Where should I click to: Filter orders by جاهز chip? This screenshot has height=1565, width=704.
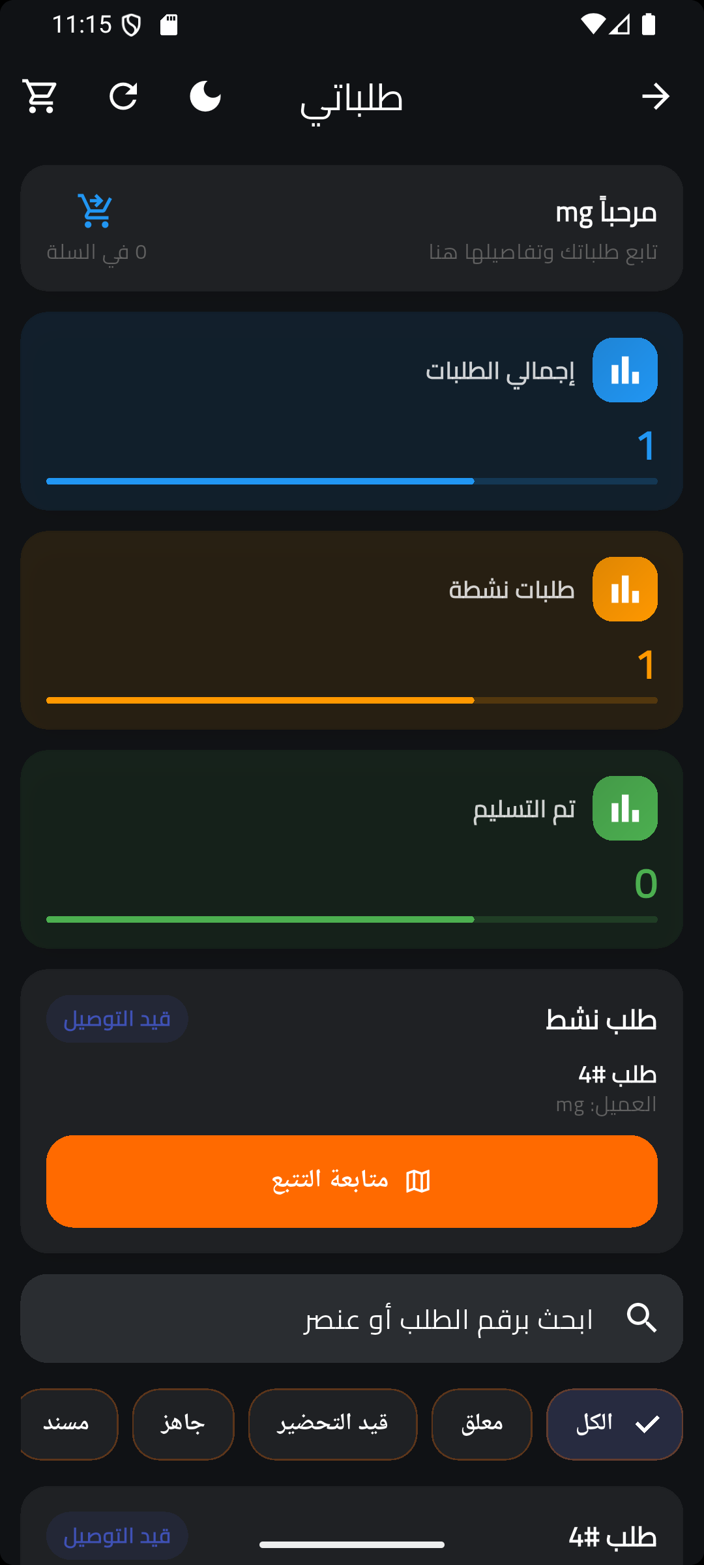pos(183,1424)
